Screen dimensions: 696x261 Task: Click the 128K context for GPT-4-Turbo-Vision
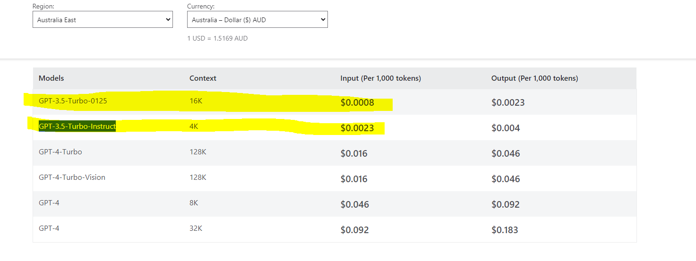coord(198,177)
